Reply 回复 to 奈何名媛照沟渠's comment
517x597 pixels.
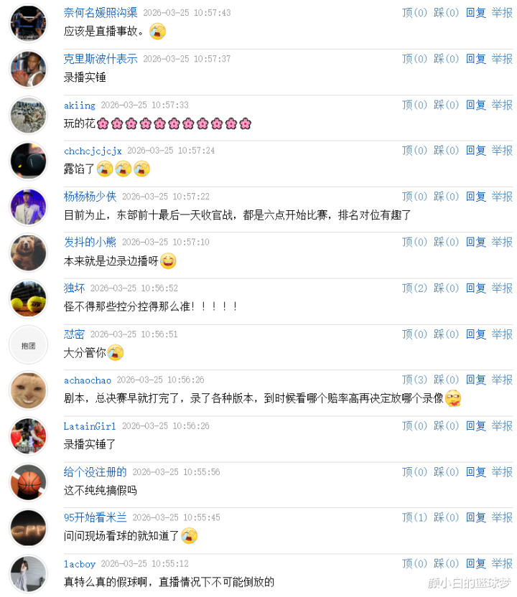tap(476, 13)
